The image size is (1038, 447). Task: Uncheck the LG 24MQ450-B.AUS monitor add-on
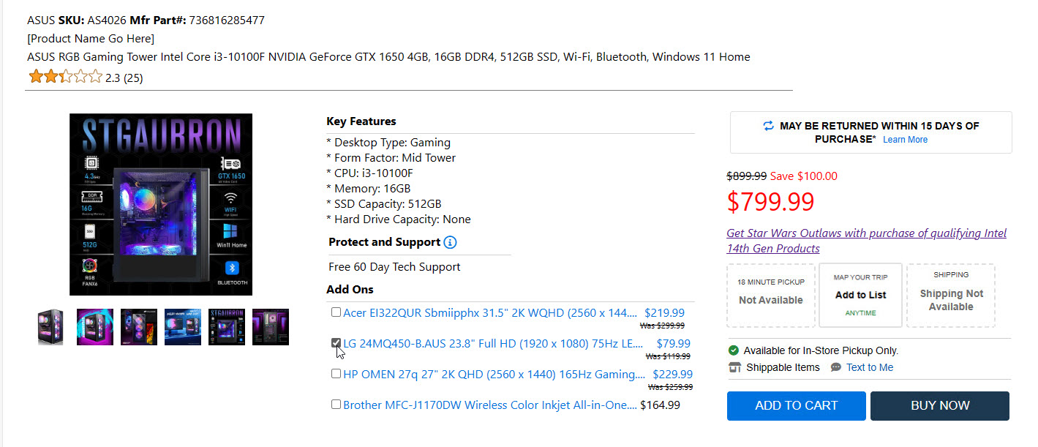[x=336, y=342]
